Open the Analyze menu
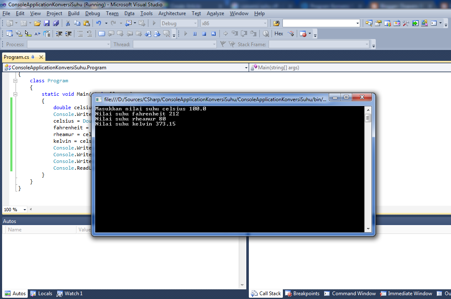The height and width of the screenshot is (299, 451). [x=215, y=13]
